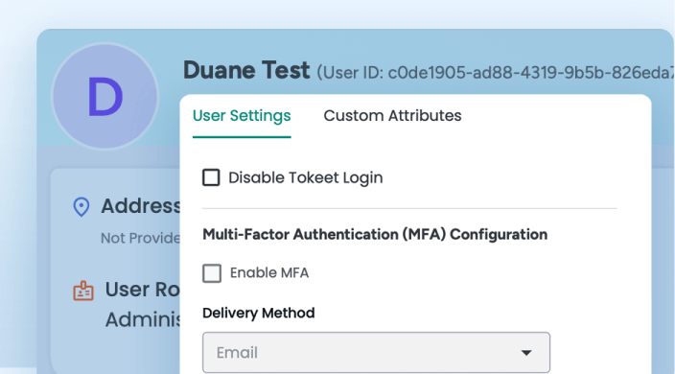The height and width of the screenshot is (374, 675).
Task: Switch to the User Settings tab
Action: tap(242, 116)
